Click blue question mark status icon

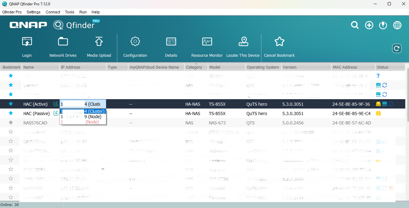[x=378, y=76]
